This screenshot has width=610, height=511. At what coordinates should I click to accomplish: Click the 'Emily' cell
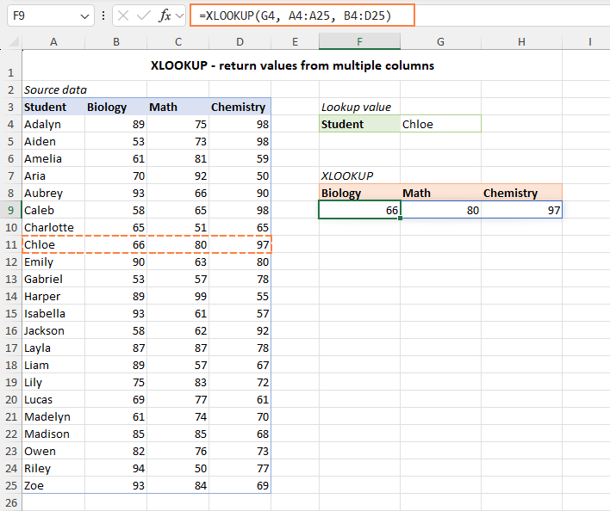53,262
